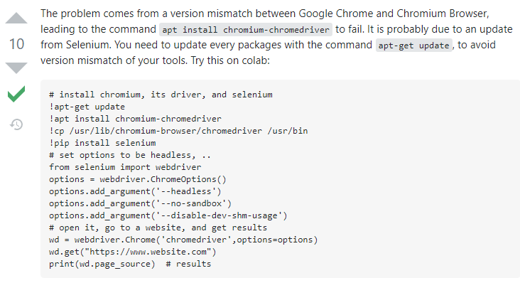Click comment '# install chromium, its driver, and selenium'

pyautogui.click(x=161, y=95)
